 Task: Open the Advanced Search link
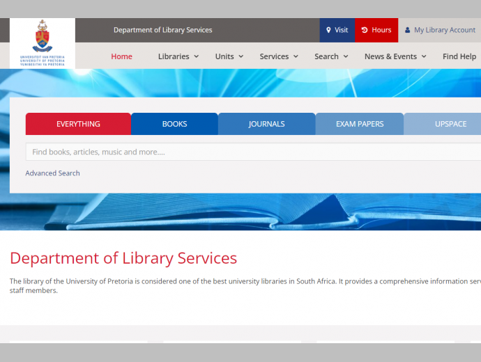52,173
